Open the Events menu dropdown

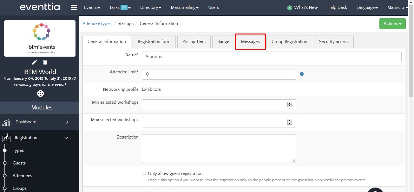click(x=92, y=7)
